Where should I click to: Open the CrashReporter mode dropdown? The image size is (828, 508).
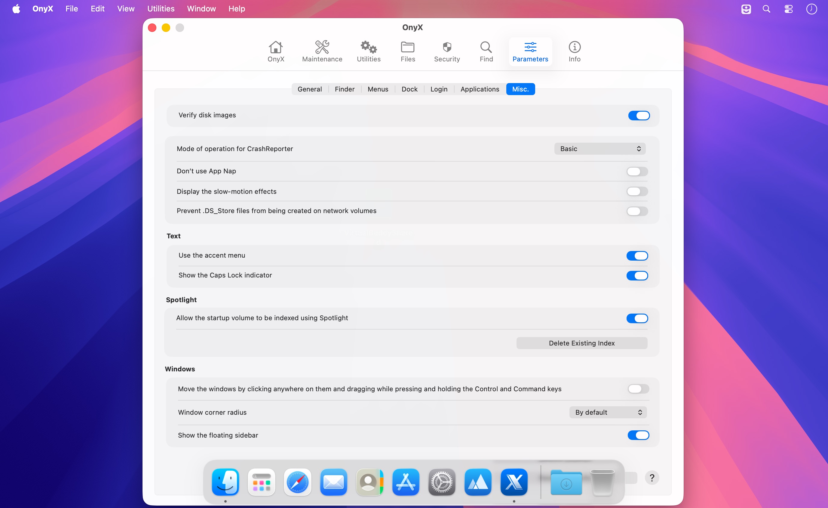point(600,149)
